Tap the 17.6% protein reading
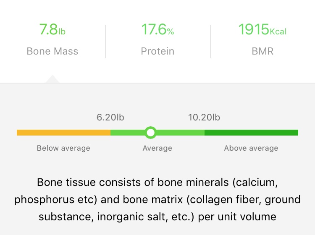Screen dimensions: 315x235 click(157, 30)
